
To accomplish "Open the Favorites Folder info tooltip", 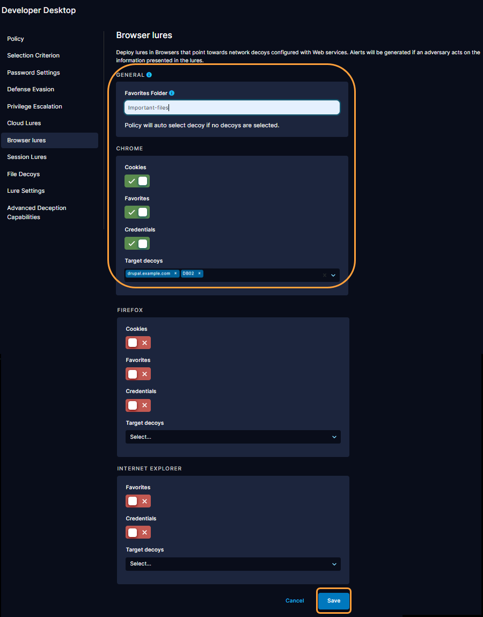I will (171, 93).
